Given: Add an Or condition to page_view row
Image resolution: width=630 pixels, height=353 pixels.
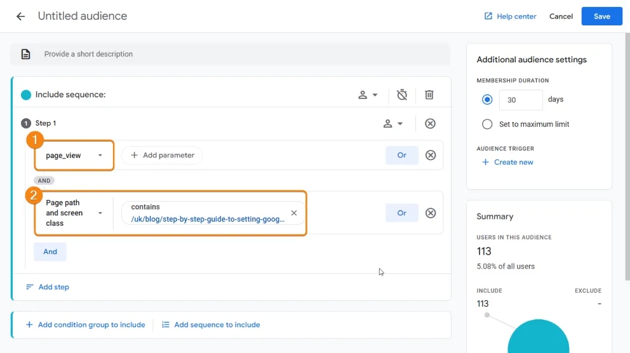Looking at the screenshot, I should (402, 156).
